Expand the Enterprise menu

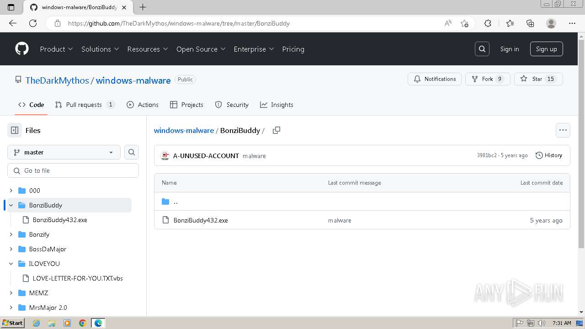click(x=254, y=49)
